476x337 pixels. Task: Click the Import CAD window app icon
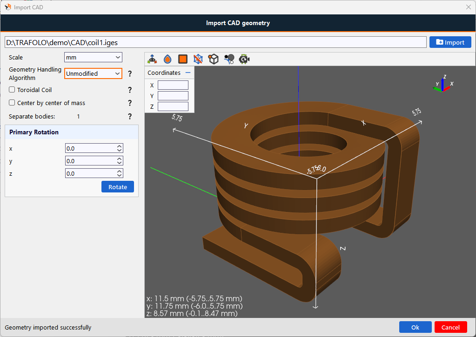pyautogui.click(x=7, y=7)
